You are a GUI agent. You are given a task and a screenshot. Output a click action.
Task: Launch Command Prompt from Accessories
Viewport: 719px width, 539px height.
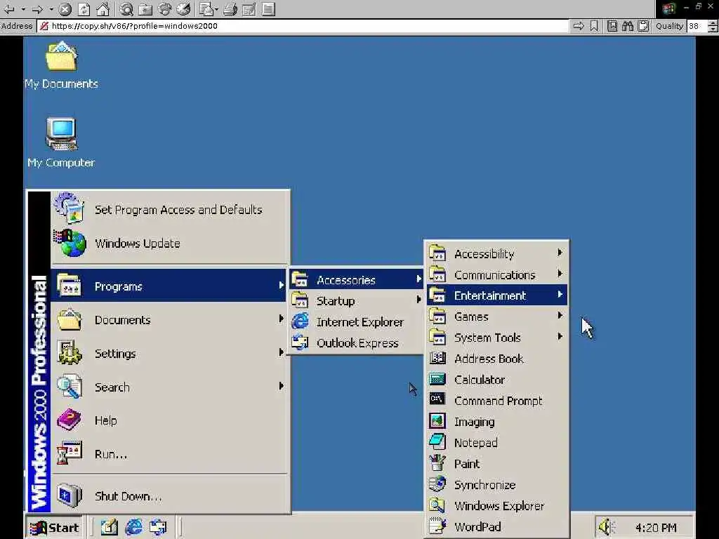497,401
